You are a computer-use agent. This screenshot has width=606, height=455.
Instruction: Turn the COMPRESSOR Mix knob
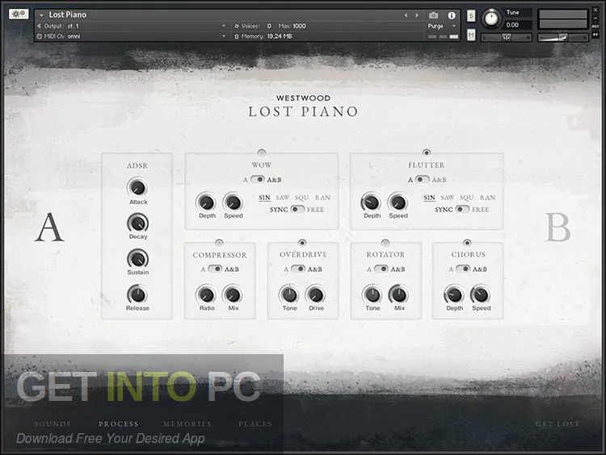[x=233, y=294]
